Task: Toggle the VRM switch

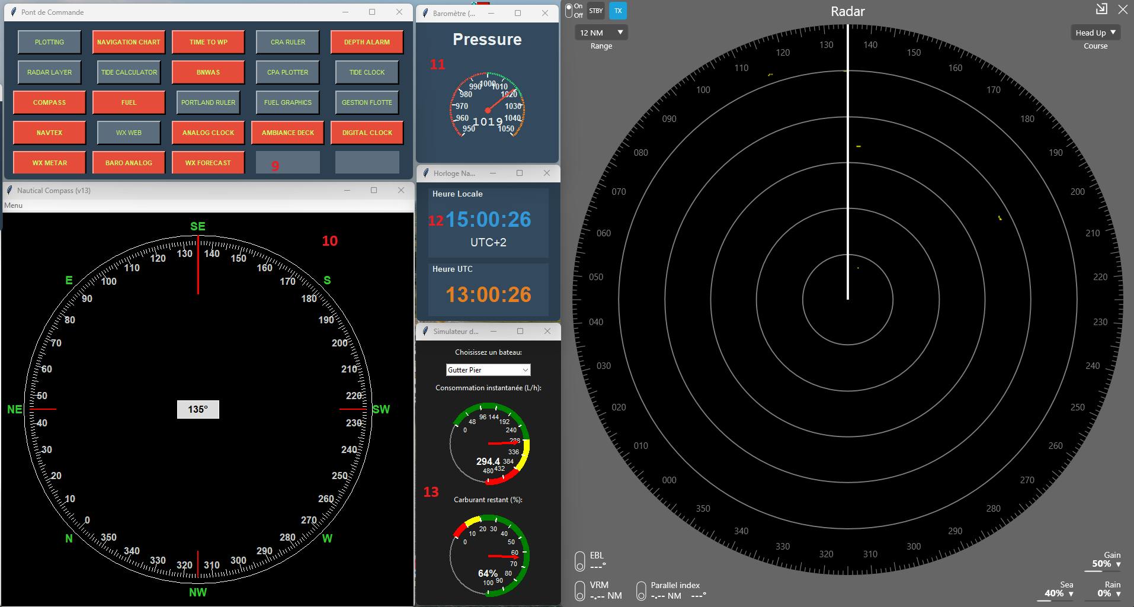Action: 579,590
